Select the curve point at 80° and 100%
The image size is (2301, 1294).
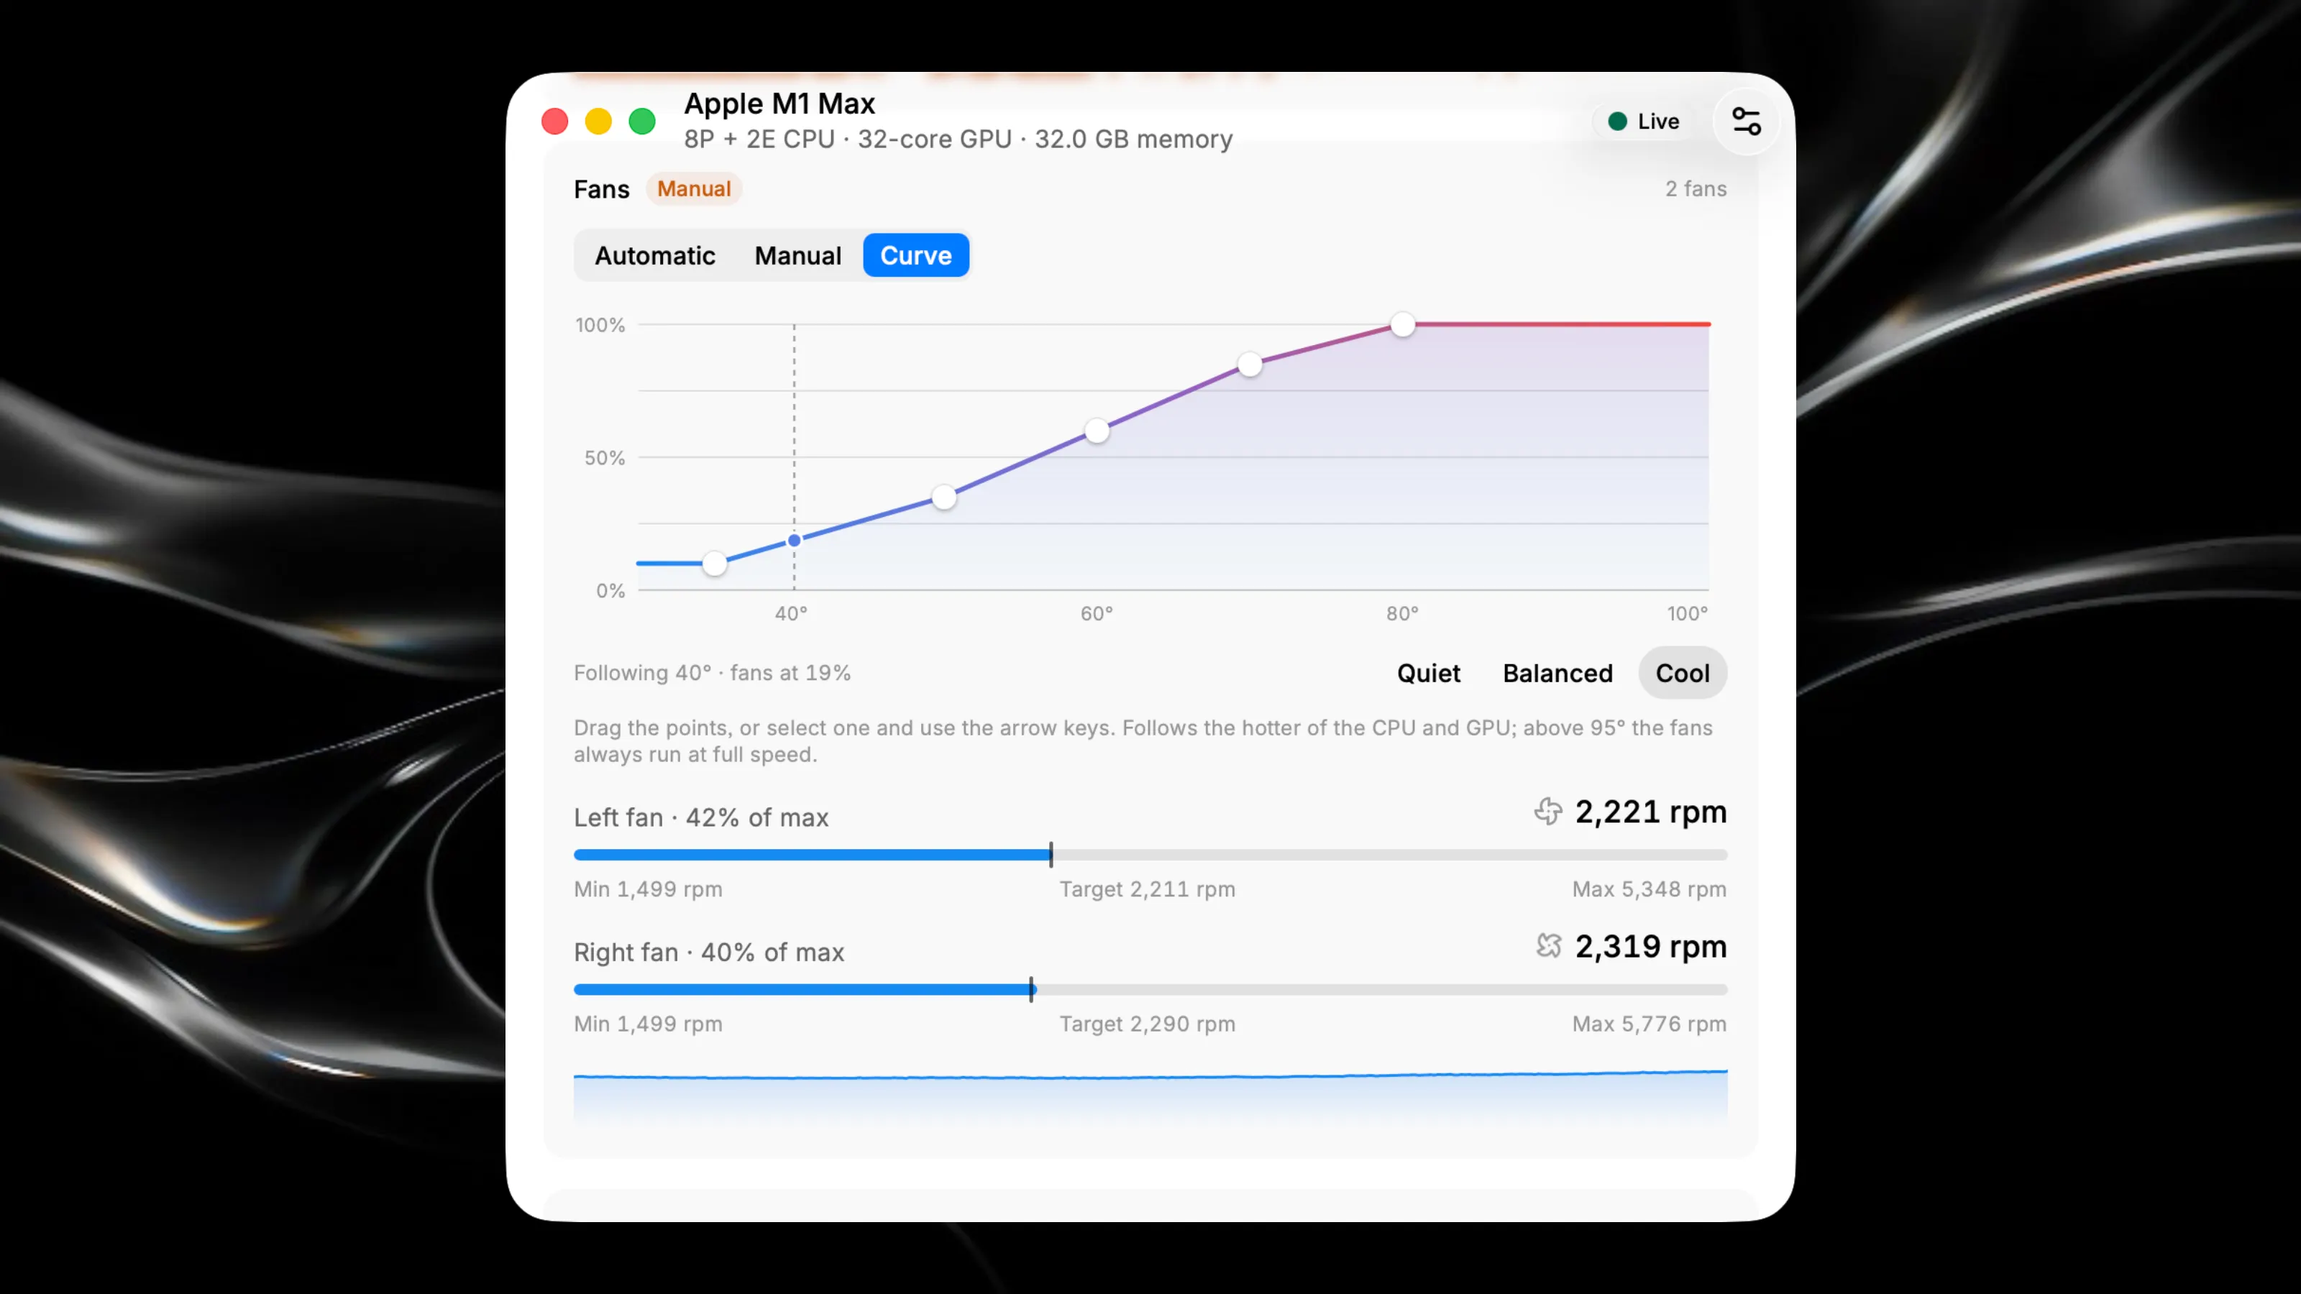tap(1404, 324)
